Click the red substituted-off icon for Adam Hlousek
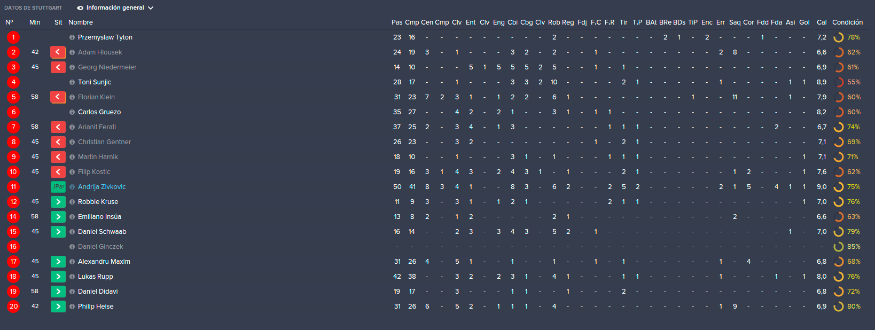 (58, 52)
